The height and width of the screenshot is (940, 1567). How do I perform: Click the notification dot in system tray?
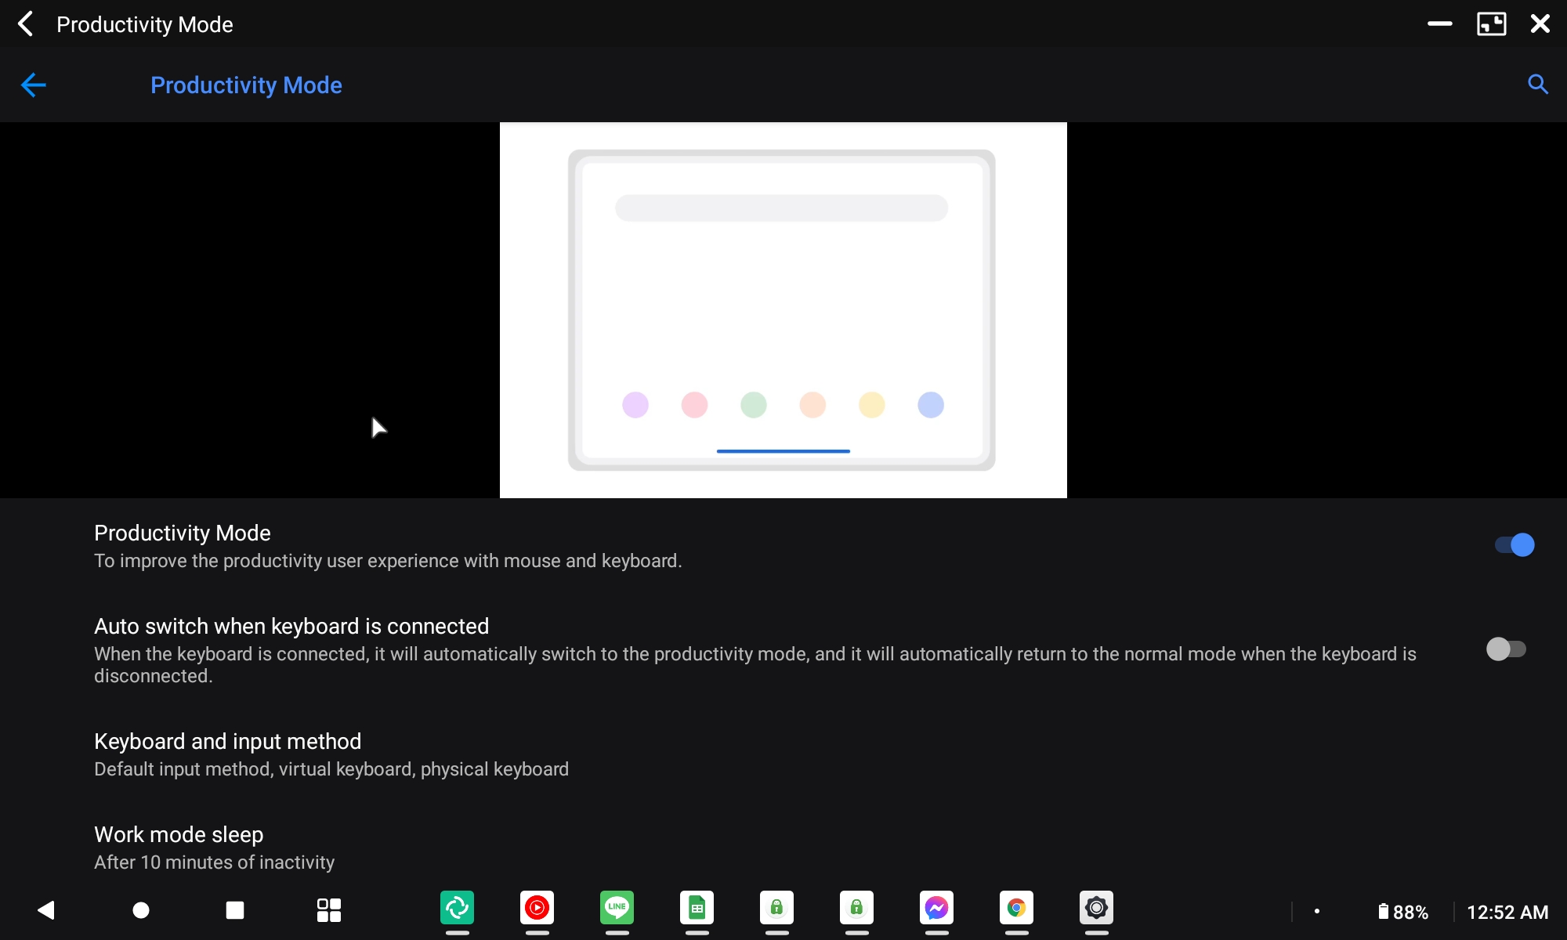pos(1317,911)
